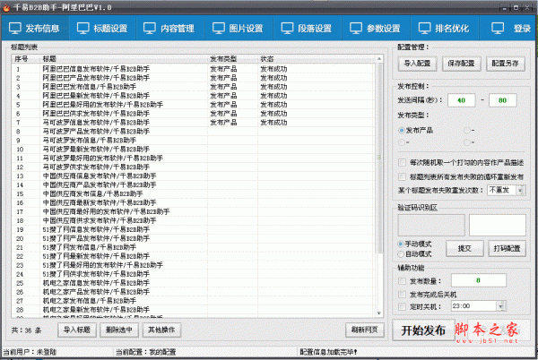
Task: Click the monitor icon beside 内容管理
Action: [150, 29]
